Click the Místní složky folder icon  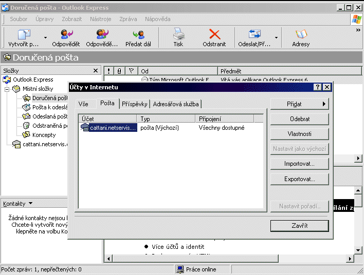click(x=16, y=89)
